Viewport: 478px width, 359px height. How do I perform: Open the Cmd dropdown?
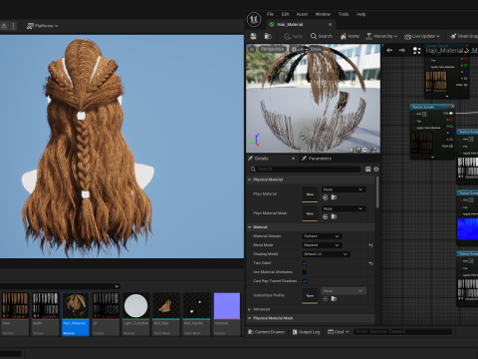tap(339, 332)
